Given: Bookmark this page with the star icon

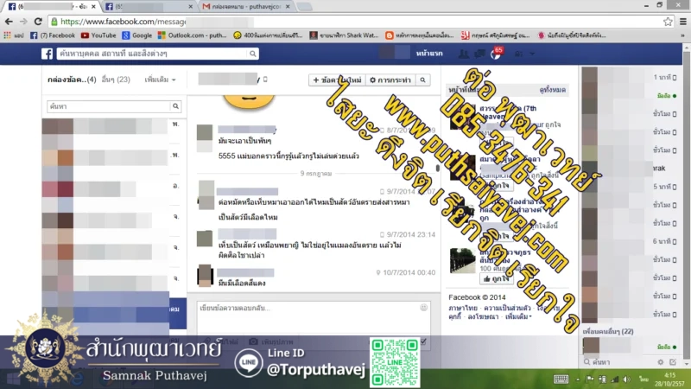Looking at the screenshot, I should coord(668,21).
